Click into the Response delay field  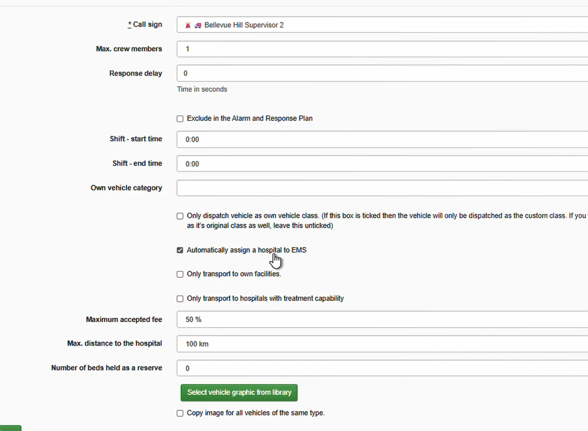click(382, 73)
